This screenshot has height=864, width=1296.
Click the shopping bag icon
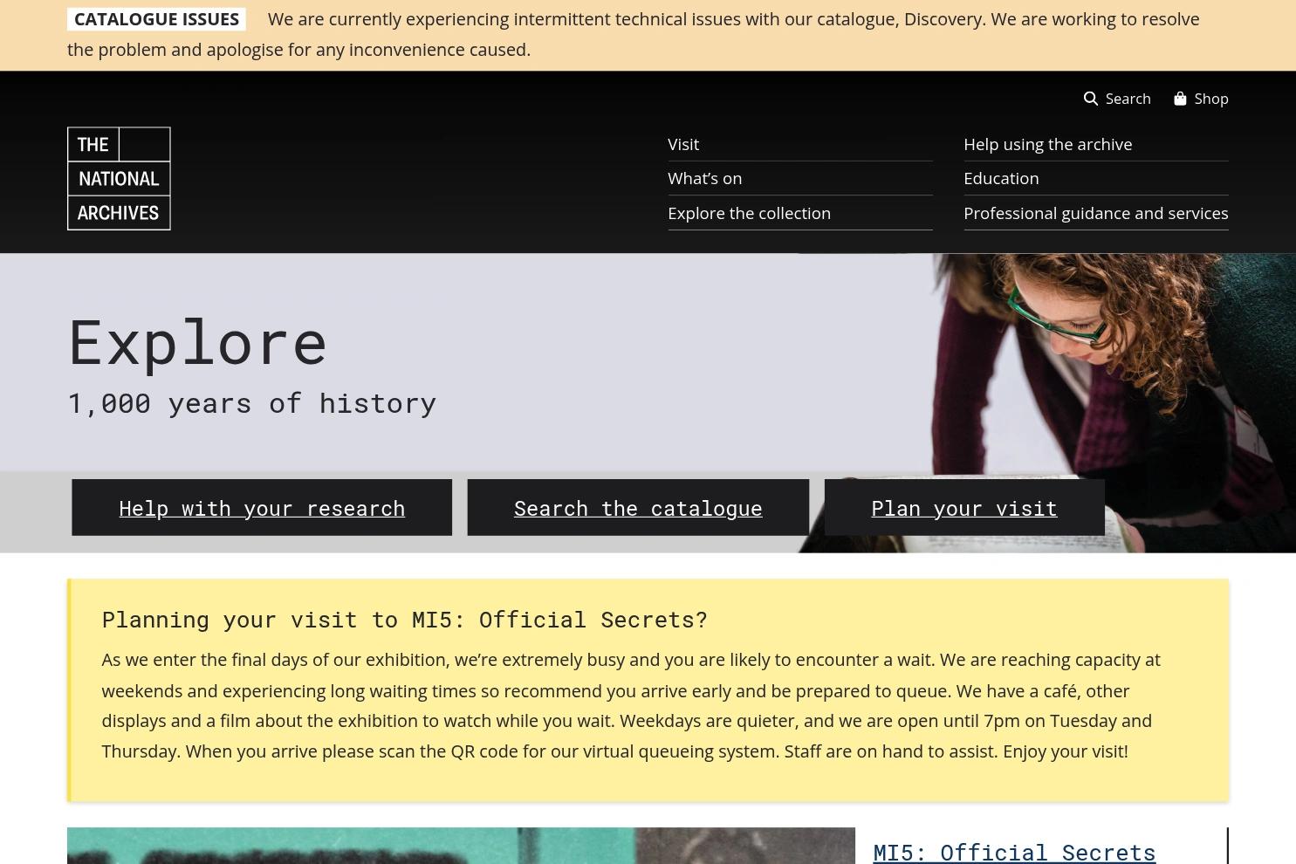pos(1180,99)
